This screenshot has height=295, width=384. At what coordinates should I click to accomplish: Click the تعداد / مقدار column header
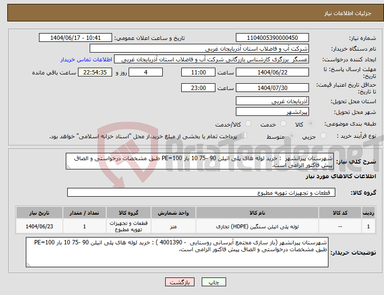84,213
